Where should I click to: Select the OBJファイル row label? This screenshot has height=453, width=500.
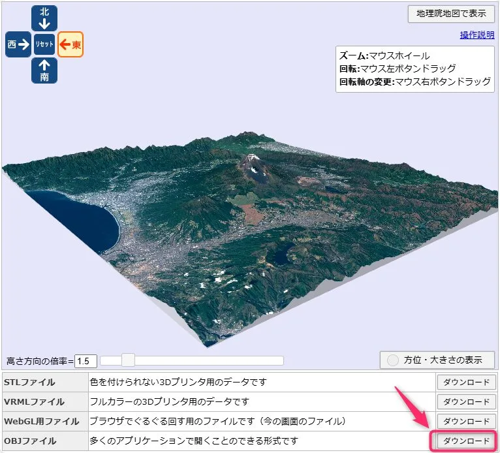[30, 441]
